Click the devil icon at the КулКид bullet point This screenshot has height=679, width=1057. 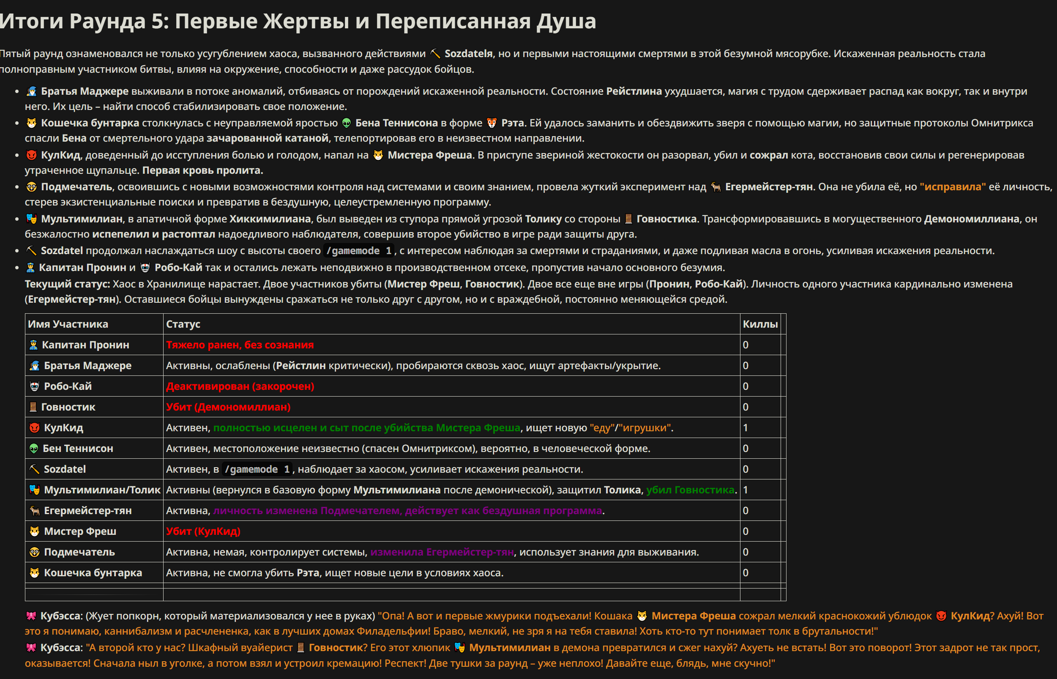31,155
